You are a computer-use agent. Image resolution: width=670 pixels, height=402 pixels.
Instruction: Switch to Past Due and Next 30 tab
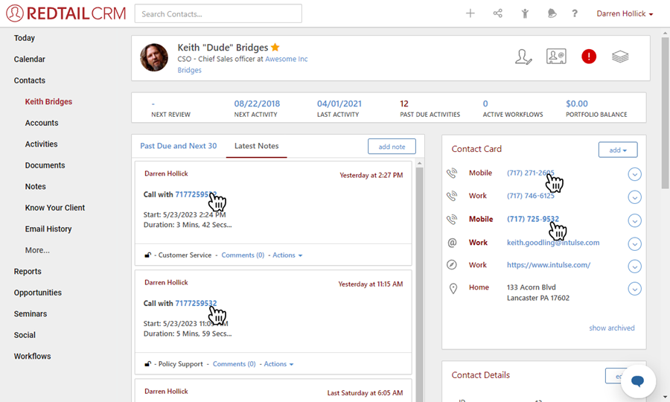pyautogui.click(x=179, y=146)
